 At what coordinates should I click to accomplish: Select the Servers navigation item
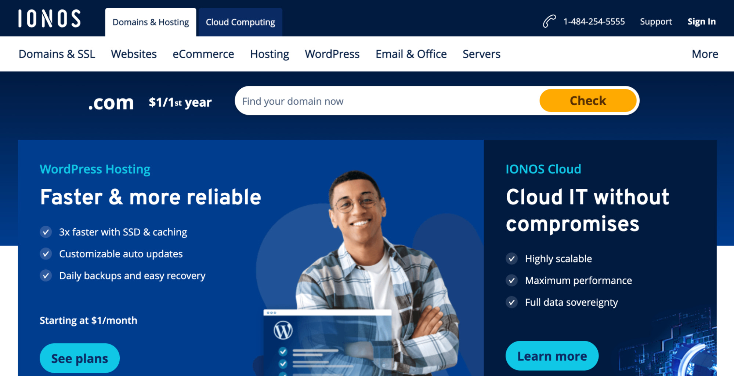[481, 54]
